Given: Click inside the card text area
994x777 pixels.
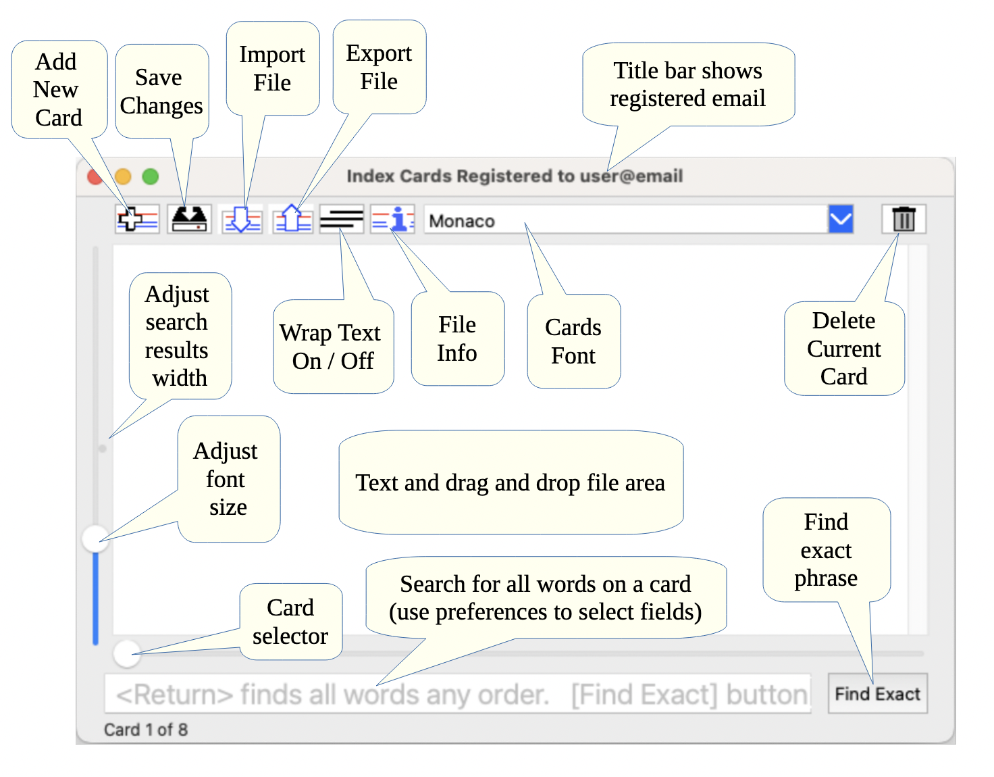Looking at the screenshot, I should point(513,405).
